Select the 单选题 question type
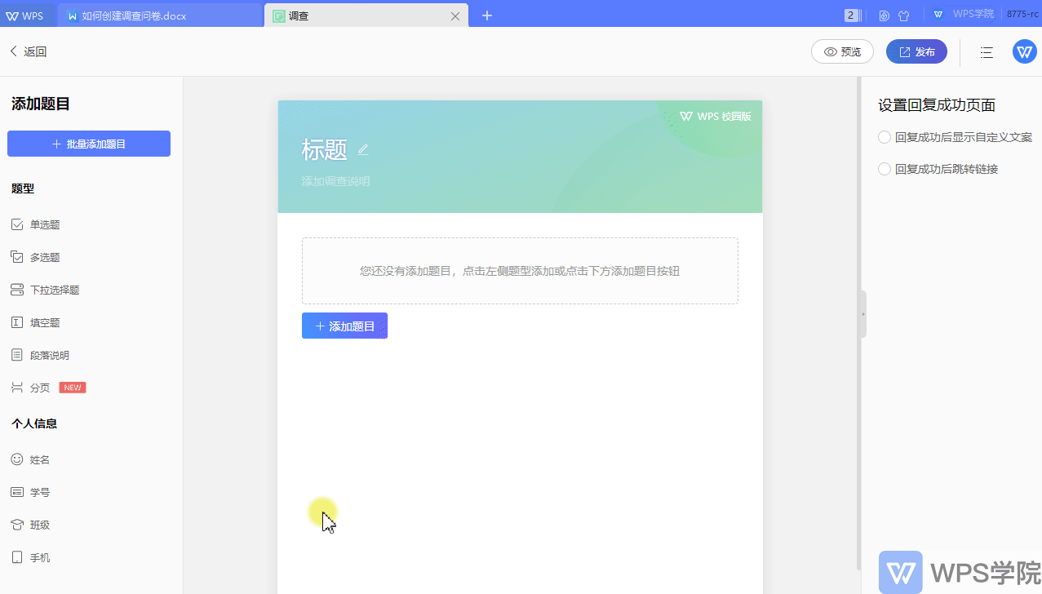 pos(45,224)
